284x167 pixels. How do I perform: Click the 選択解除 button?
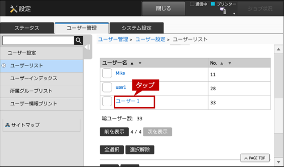tap(140, 150)
